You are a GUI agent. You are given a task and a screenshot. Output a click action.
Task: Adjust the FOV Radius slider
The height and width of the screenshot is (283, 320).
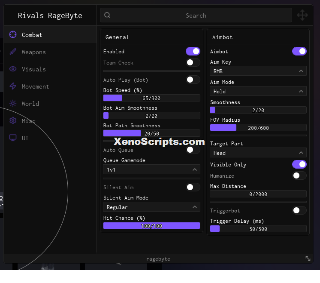point(258,128)
